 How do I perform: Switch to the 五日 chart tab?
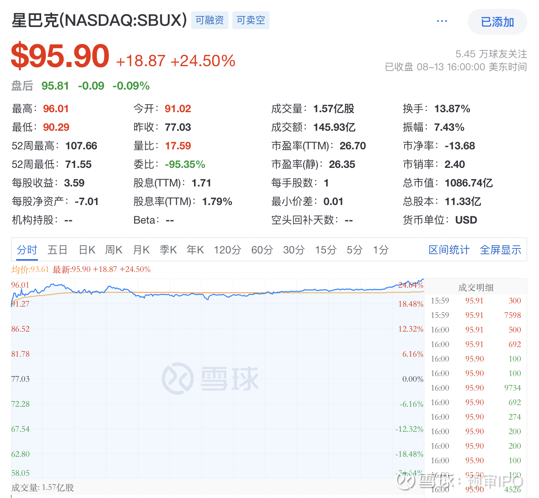click(57, 250)
